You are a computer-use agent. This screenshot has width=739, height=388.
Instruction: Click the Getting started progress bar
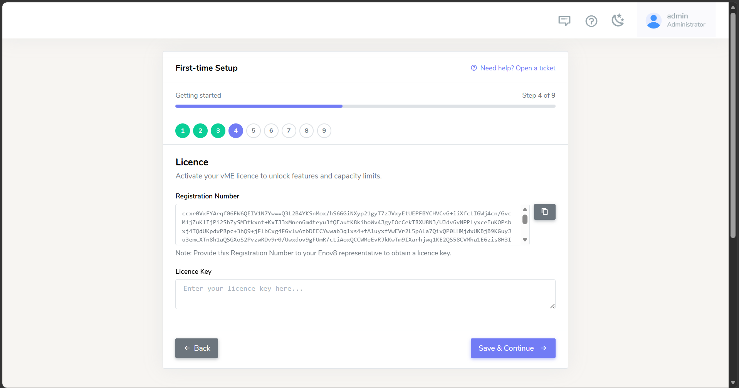(365, 106)
